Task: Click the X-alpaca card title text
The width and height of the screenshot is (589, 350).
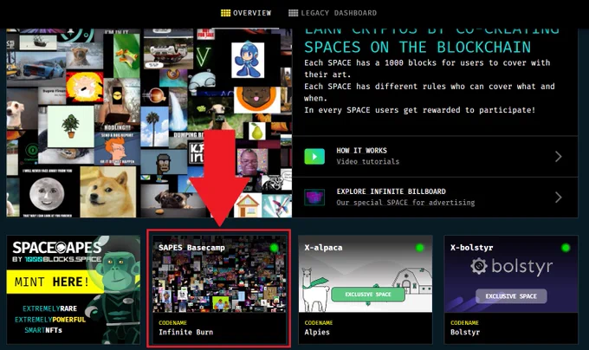Action: coord(323,248)
